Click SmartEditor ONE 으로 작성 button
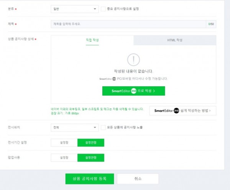Screen dimensions: 230x190 click(134, 91)
